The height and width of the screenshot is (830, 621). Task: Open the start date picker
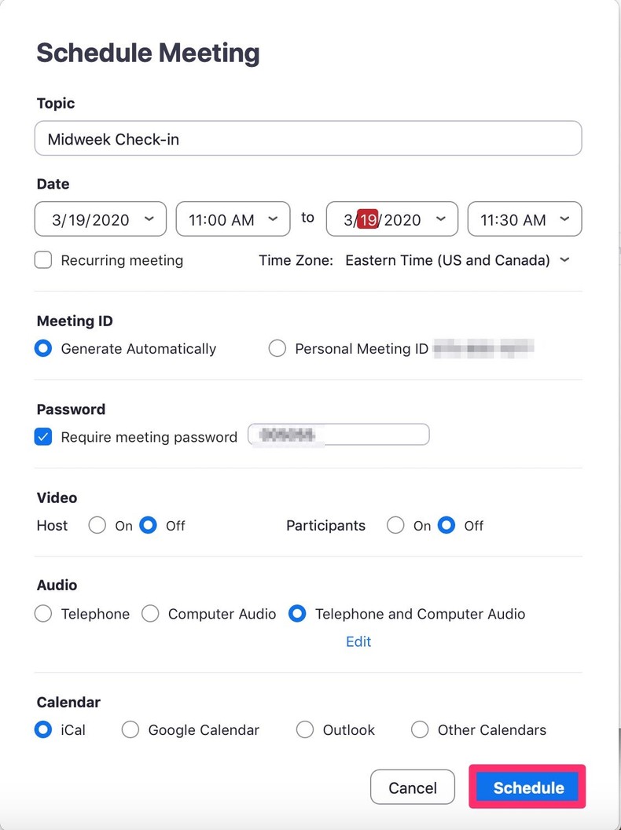(x=100, y=219)
